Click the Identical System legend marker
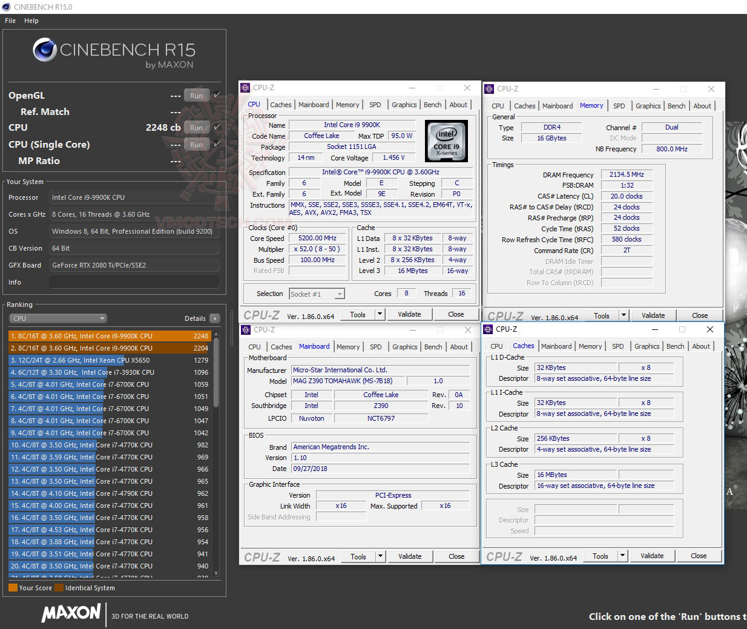The height and width of the screenshot is (629, 747). [x=60, y=587]
